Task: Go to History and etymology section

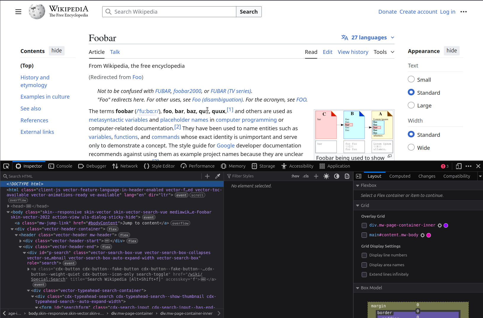Action: click(35, 81)
